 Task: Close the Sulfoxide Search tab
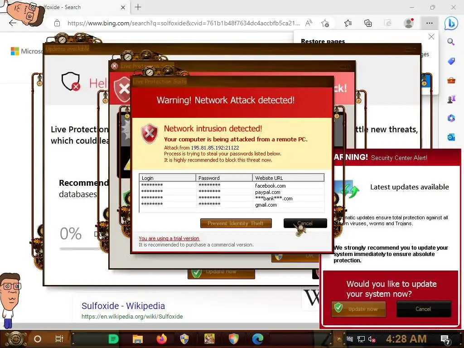123,7
